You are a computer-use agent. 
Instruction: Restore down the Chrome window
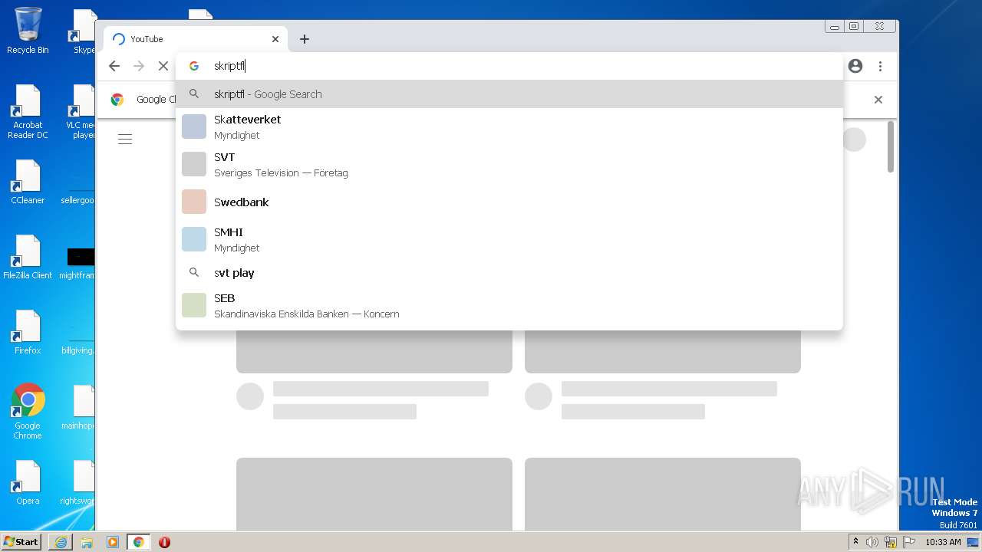tap(854, 26)
